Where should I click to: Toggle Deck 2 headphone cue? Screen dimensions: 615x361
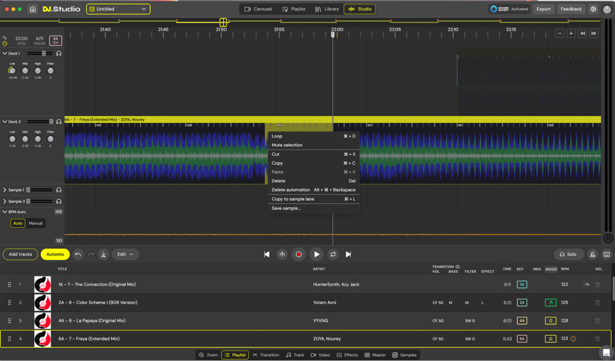(59, 121)
